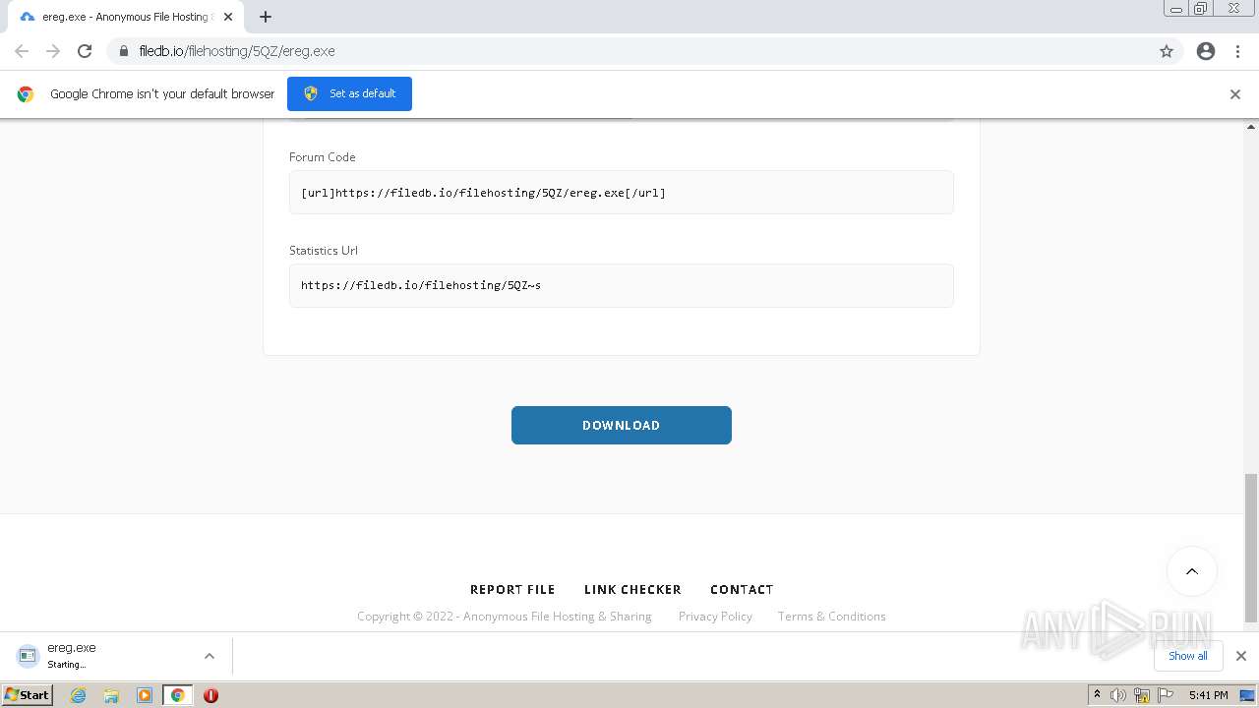
Task: Click the padlock site info icon
Action: pos(124,51)
